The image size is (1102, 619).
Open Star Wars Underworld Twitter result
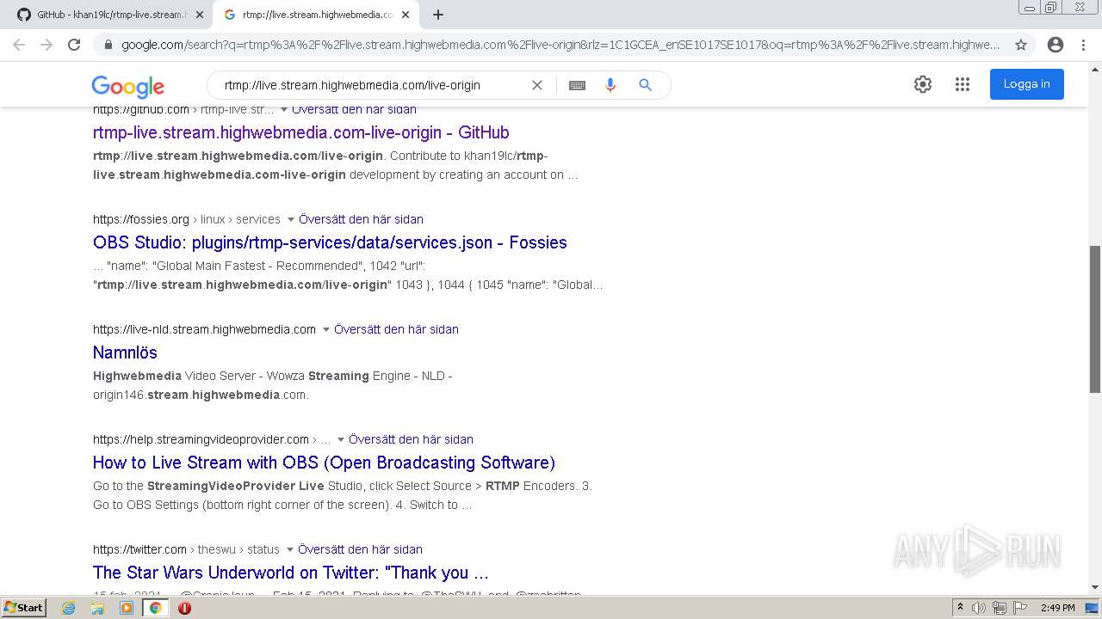coord(290,573)
